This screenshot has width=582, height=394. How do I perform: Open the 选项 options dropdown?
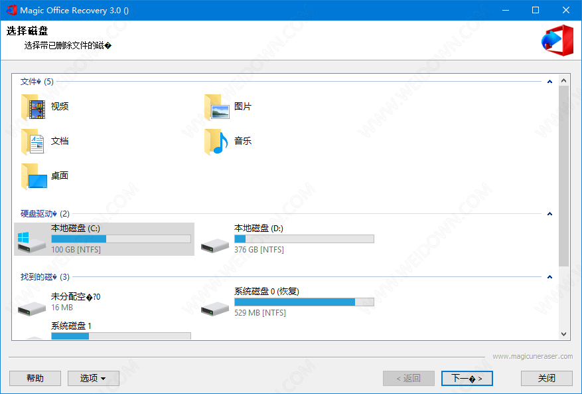click(x=93, y=379)
